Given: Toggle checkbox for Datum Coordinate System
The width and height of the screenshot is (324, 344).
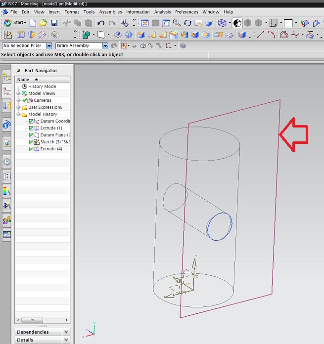Looking at the screenshot, I should 31,121.
